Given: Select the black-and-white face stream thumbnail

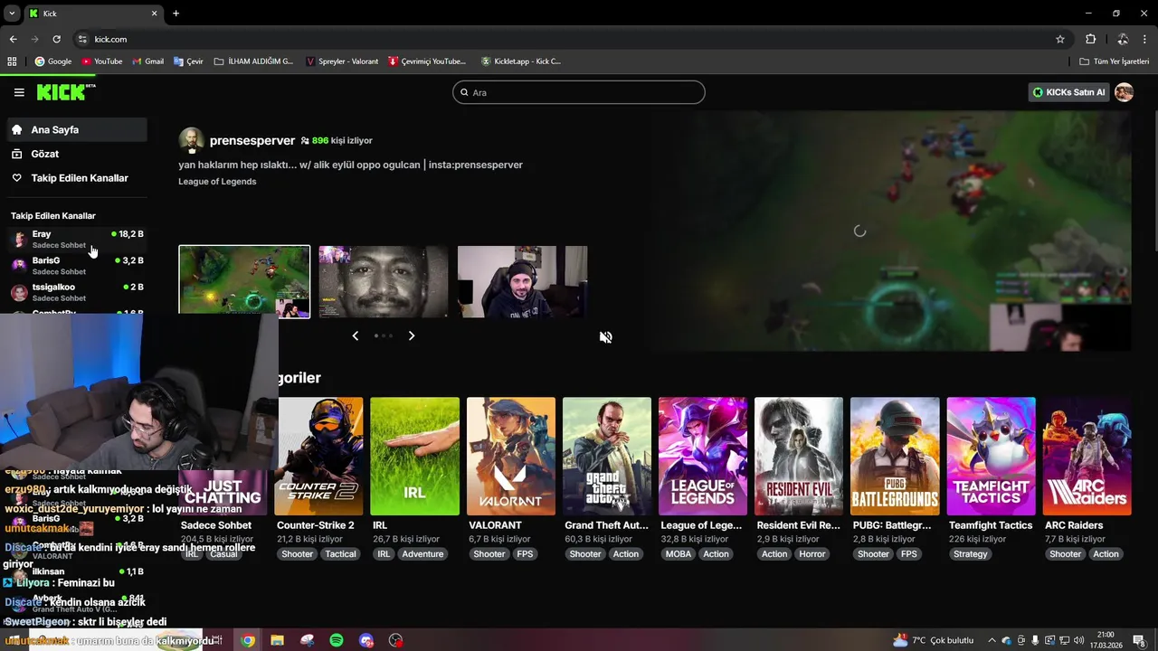Looking at the screenshot, I should point(384,281).
